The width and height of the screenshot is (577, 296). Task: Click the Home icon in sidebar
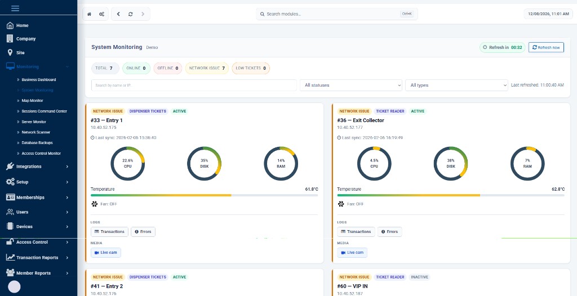pos(10,25)
